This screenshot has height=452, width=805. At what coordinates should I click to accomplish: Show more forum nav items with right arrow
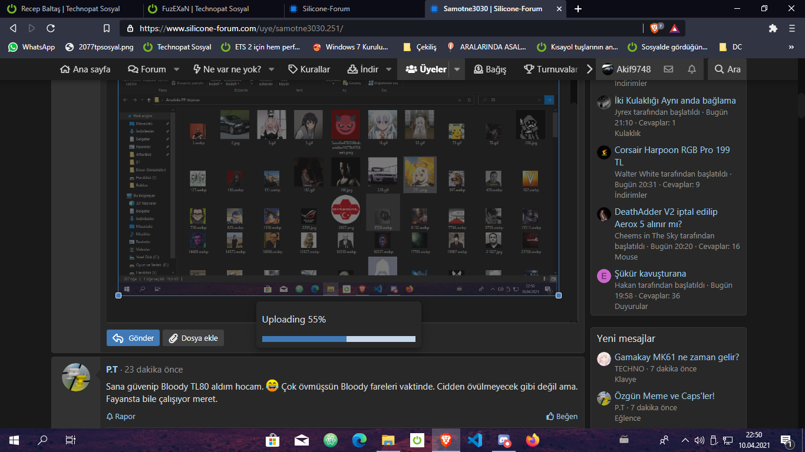click(x=590, y=69)
